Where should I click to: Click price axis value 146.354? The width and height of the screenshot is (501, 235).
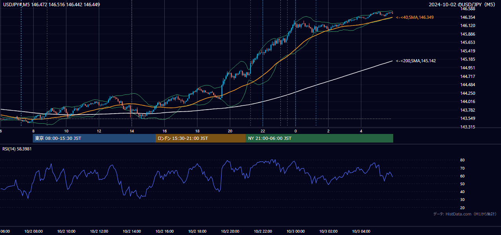[x=468, y=17]
